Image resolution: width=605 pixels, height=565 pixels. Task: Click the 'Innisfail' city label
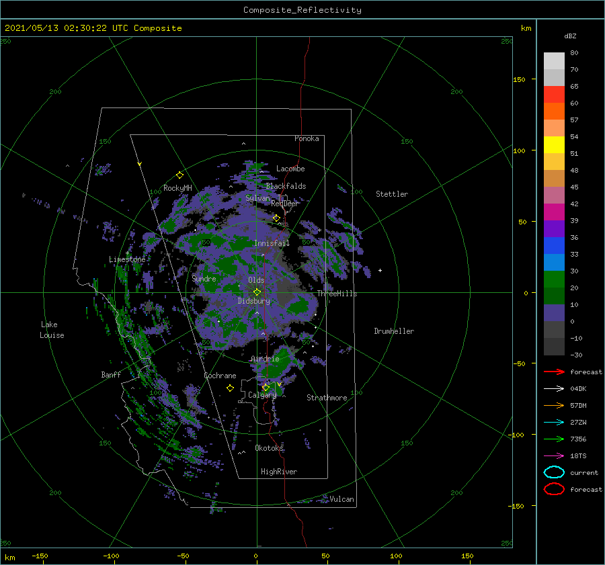(272, 243)
